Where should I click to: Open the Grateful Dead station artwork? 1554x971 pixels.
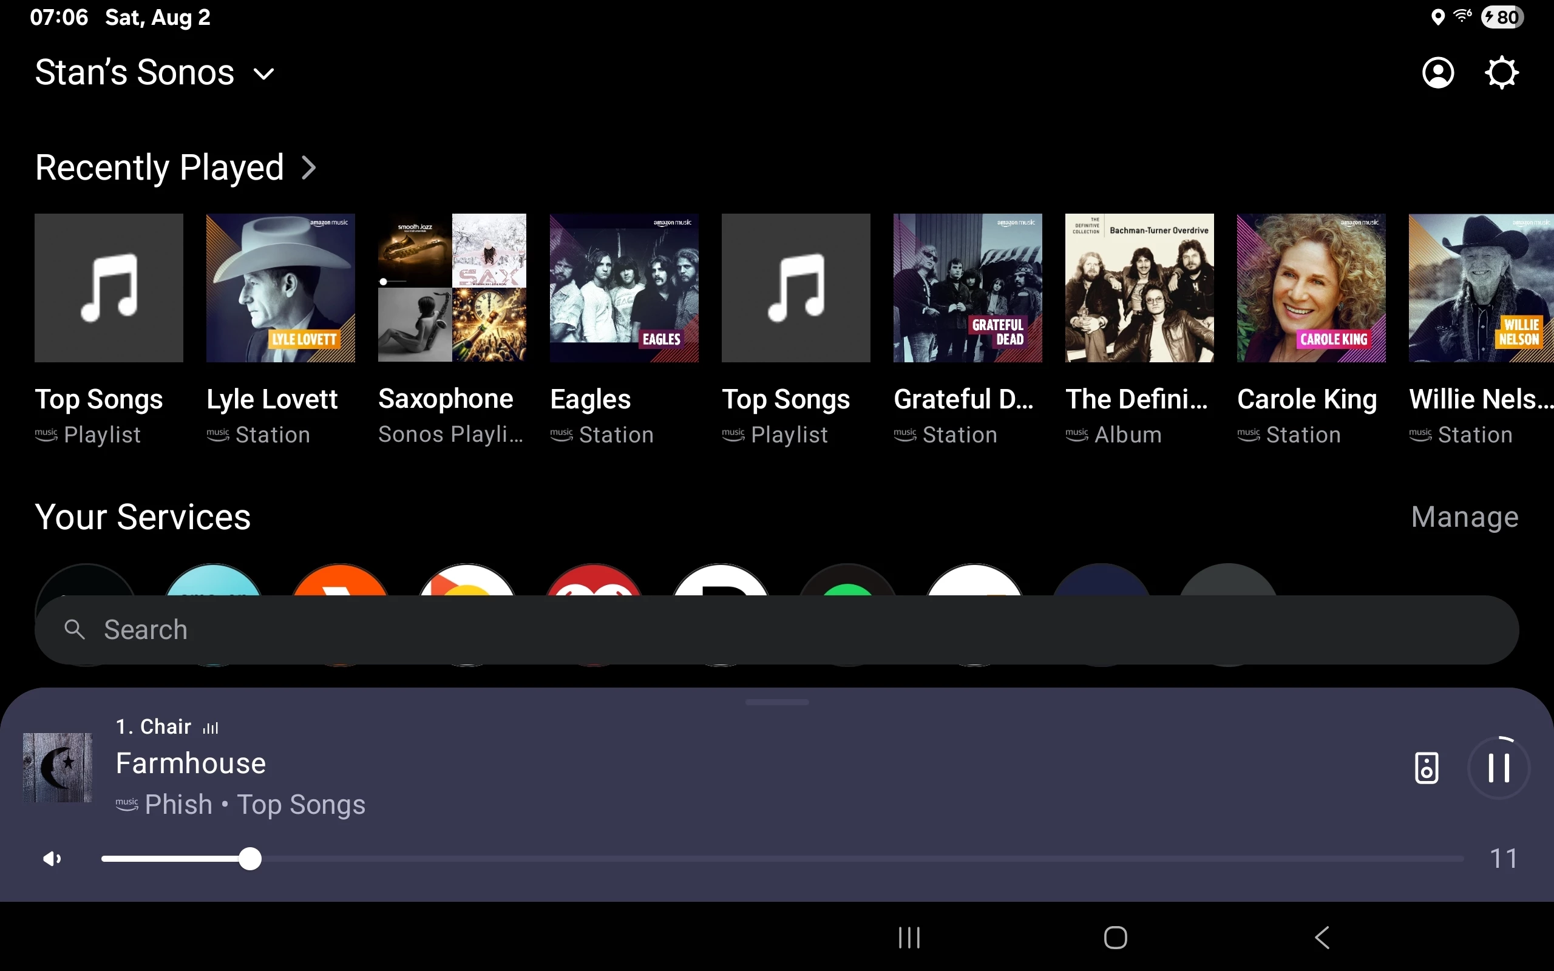point(968,288)
